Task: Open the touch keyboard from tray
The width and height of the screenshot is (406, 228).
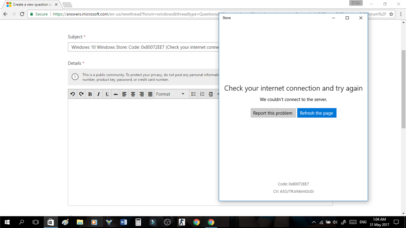Action: pos(353,222)
